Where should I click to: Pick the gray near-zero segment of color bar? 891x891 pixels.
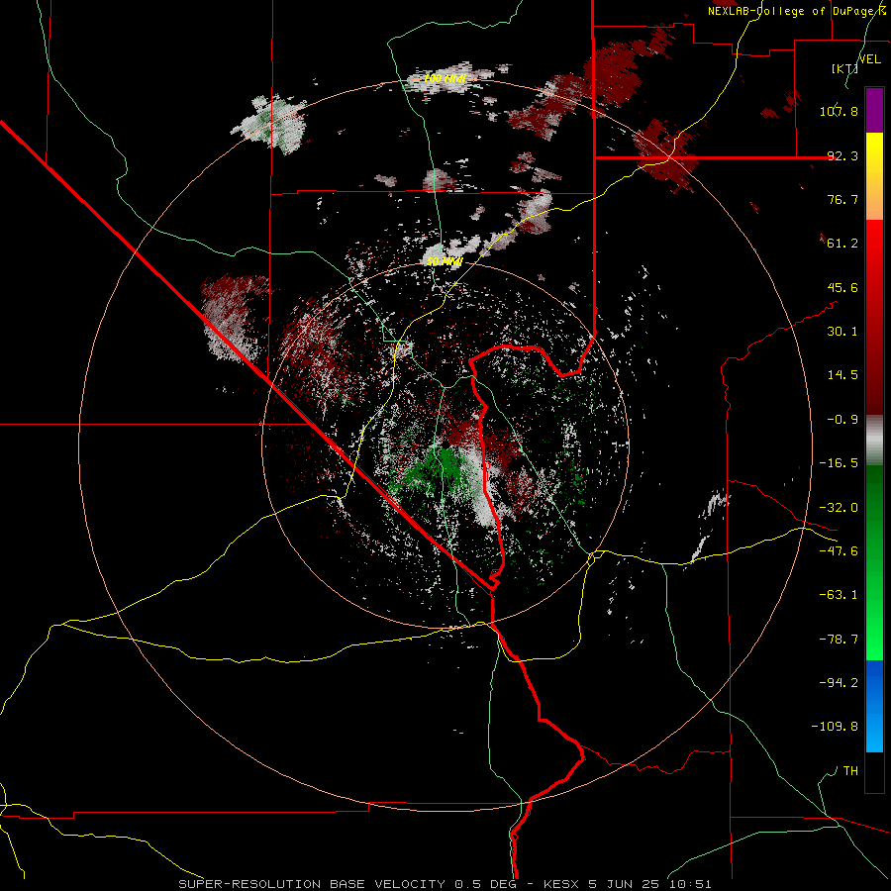tap(874, 441)
